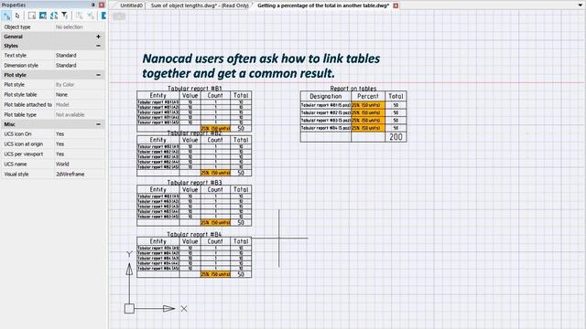This screenshot has height=329, width=586.
Task: Select the 'Nanocad users often ask' heading text
Action: [261, 66]
